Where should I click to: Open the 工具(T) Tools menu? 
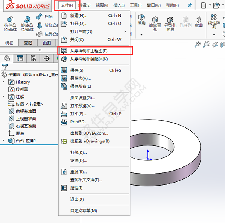[x=136, y=6]
